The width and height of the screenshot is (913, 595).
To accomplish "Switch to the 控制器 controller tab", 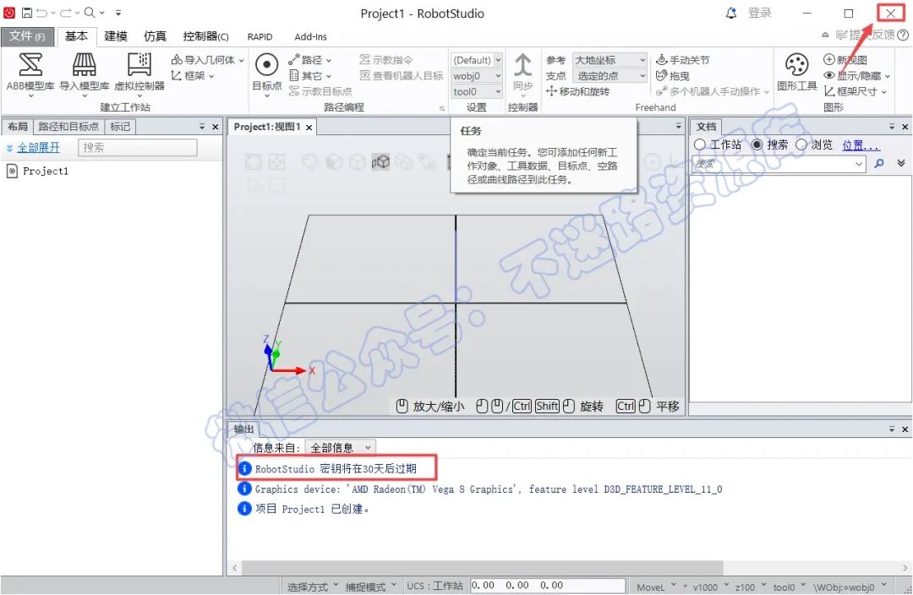I will click(x=205, y=36).
